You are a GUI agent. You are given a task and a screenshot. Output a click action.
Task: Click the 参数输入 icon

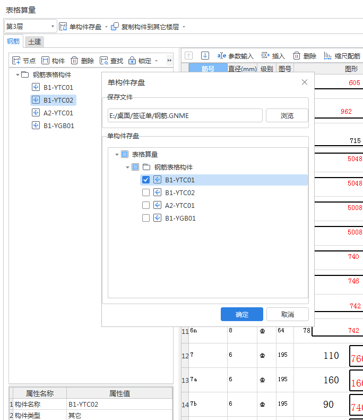click(222, 56)
